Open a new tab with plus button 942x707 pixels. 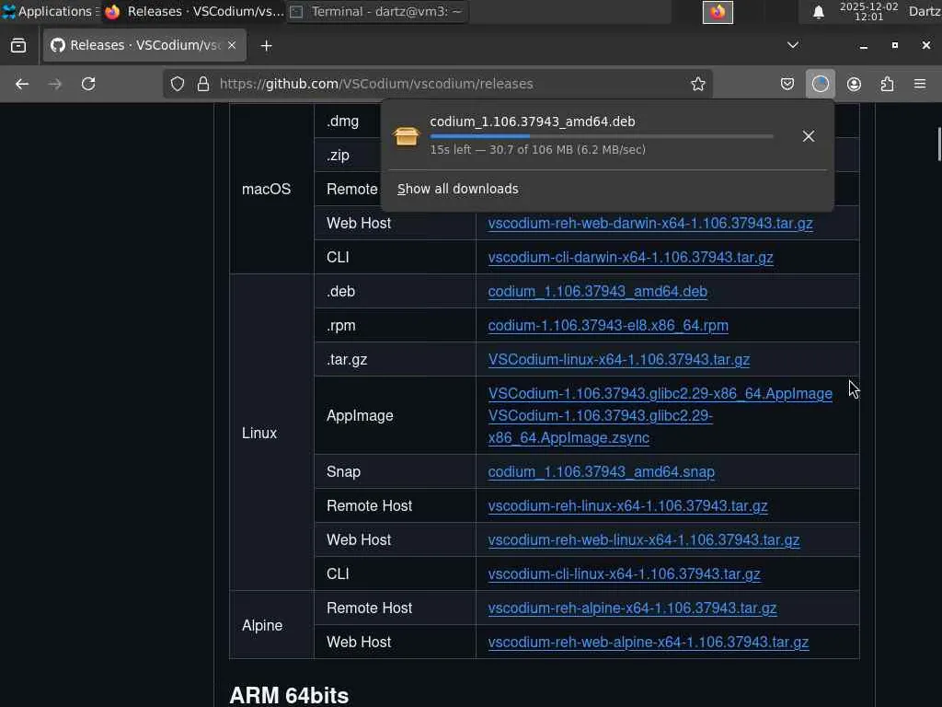pos(266,46)
